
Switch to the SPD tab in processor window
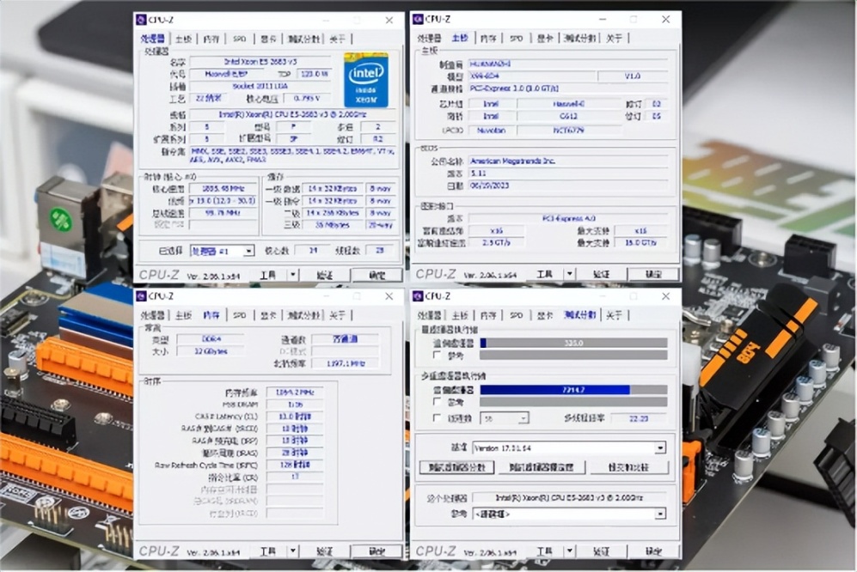point(239,39)
